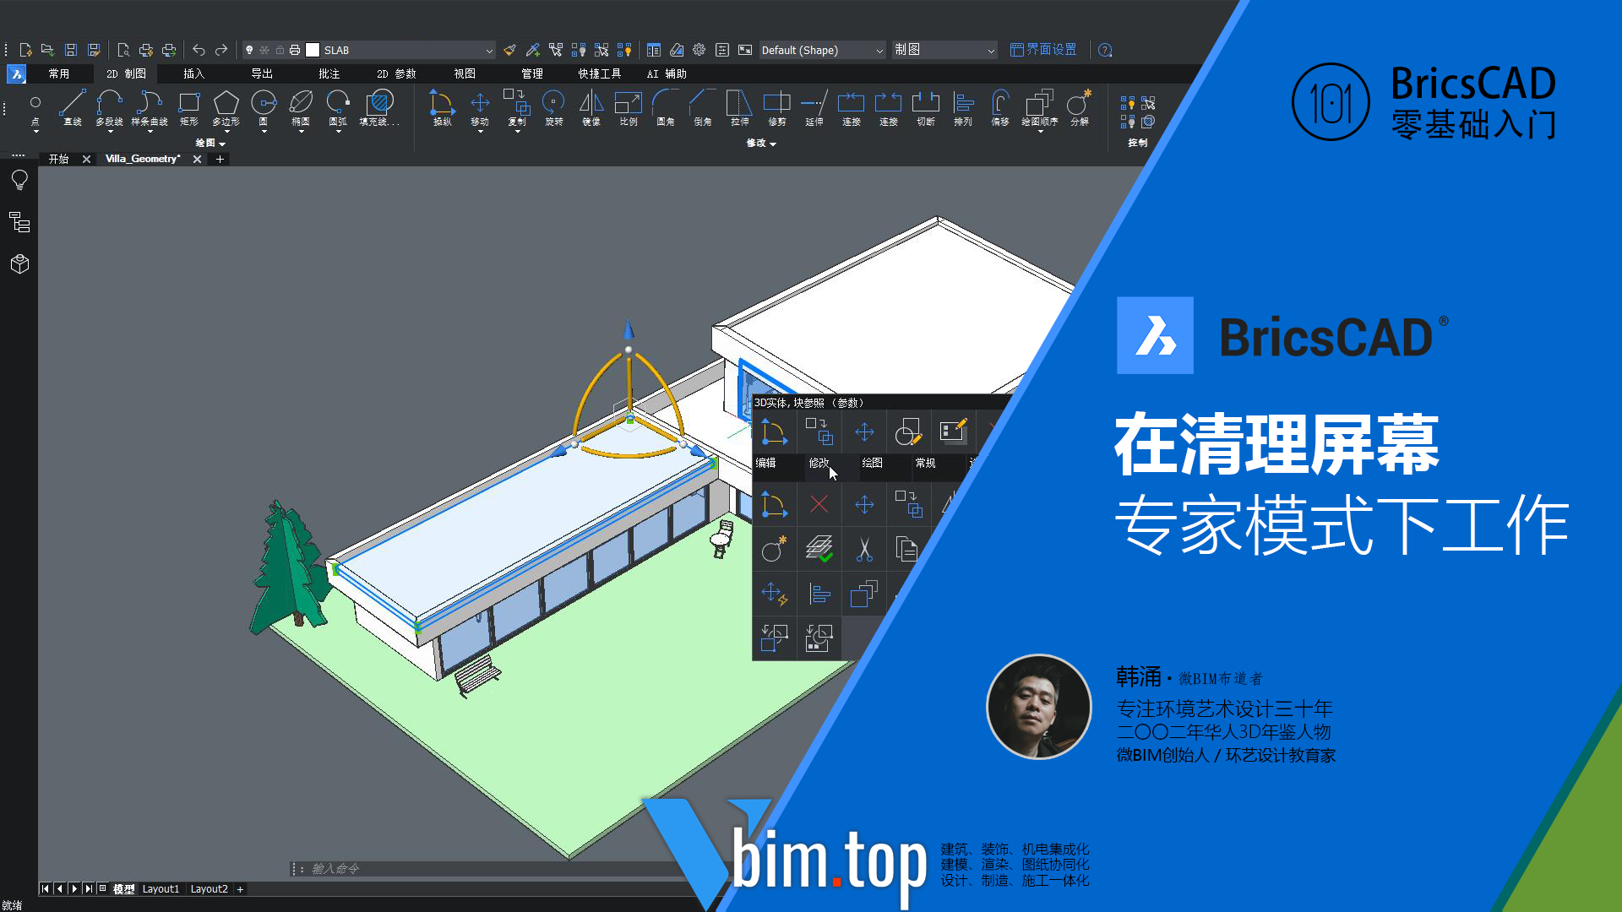Toggle the layer lock icon
Viewport: 1622px width, 912px height.
[280, 50]
